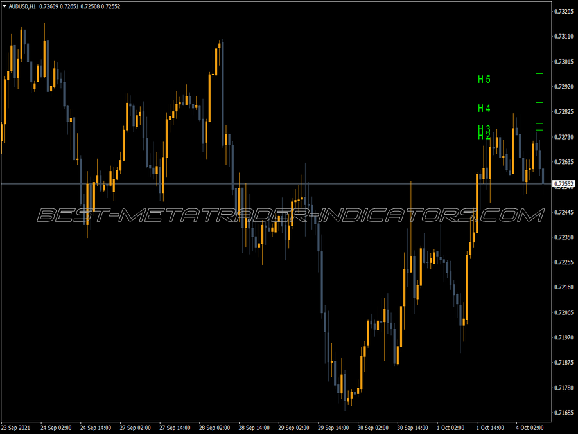Click time axis label 24 Sep 02:00
578x434 pixels.
pyautogui.click(x=56, y=428)
